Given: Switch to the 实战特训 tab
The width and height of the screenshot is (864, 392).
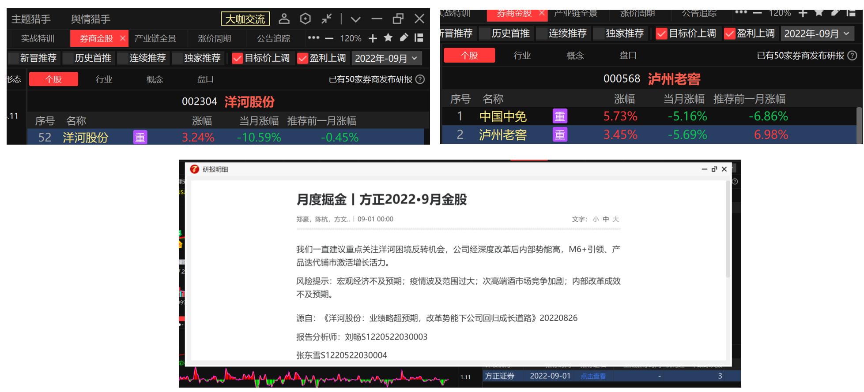Looking at the screenshot, I should click(38, 38).
